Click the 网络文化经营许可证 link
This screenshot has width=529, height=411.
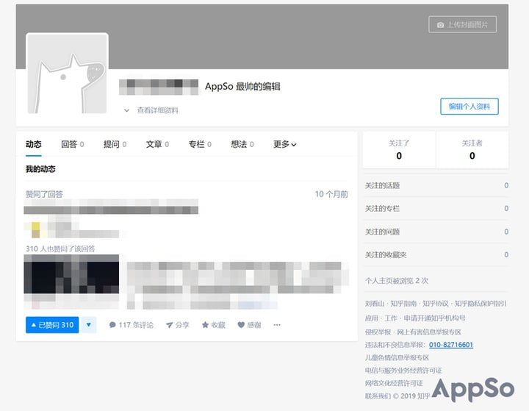point(394,383)
